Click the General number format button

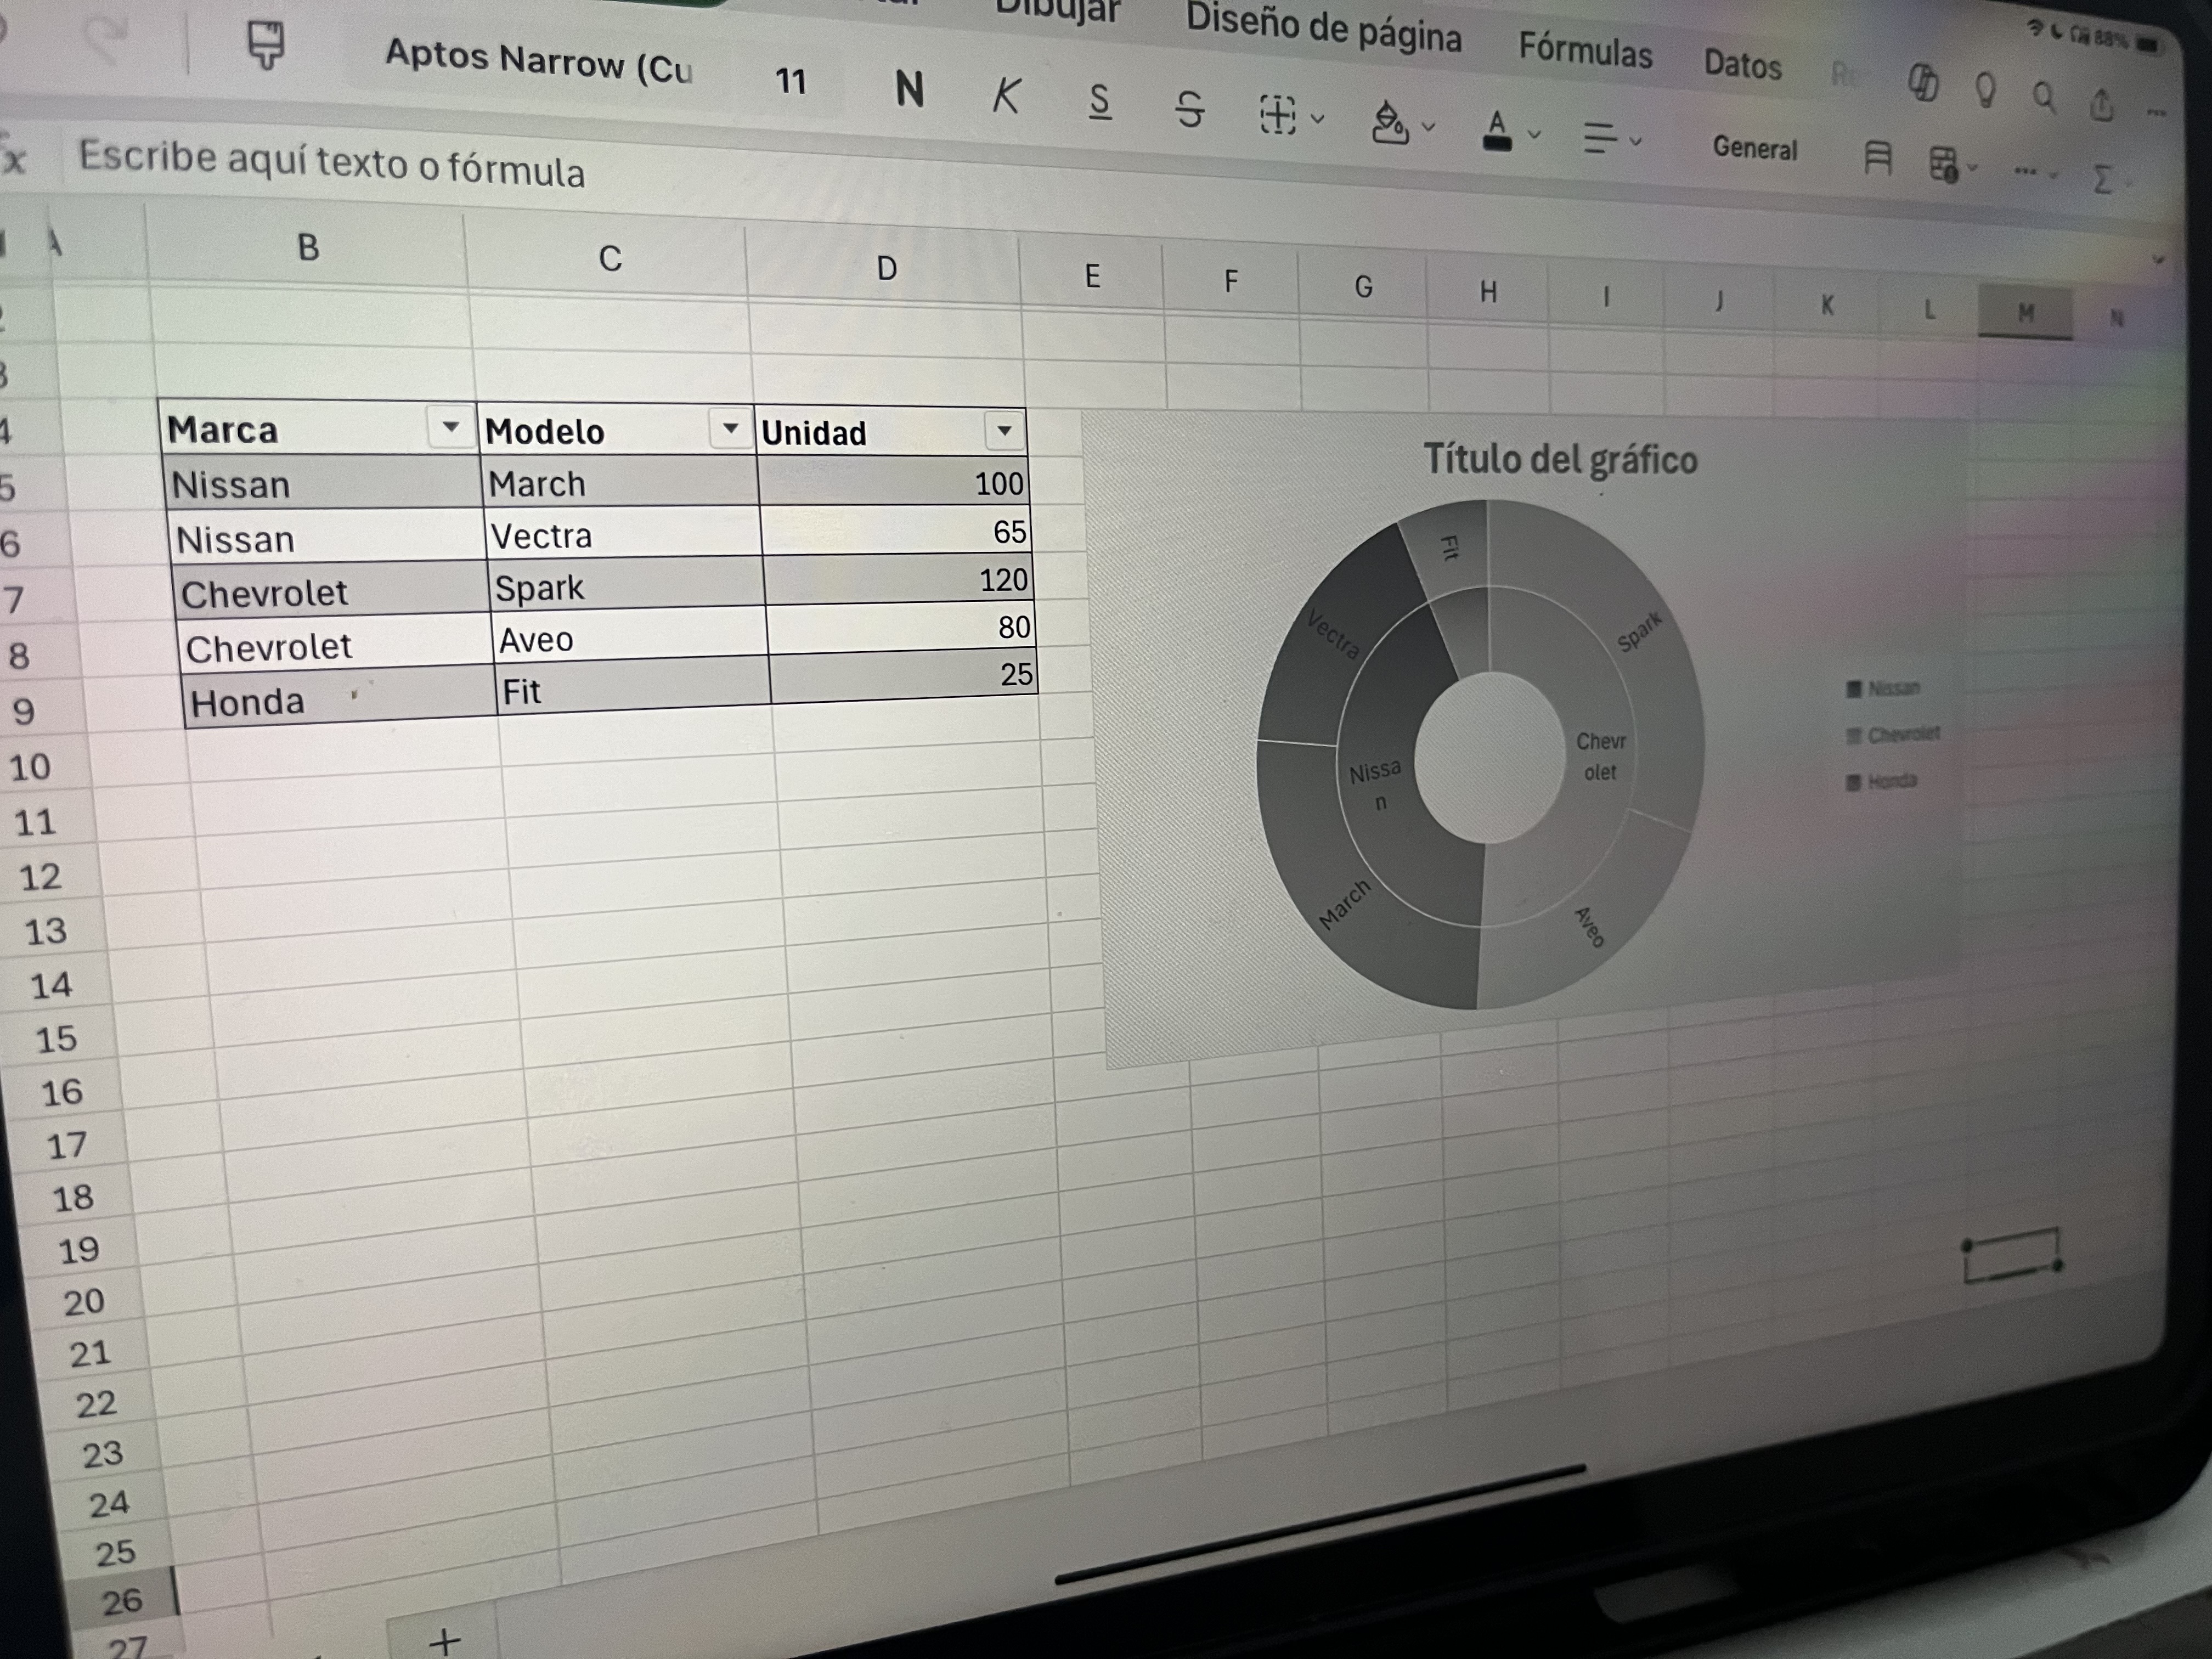(1754, 148)
